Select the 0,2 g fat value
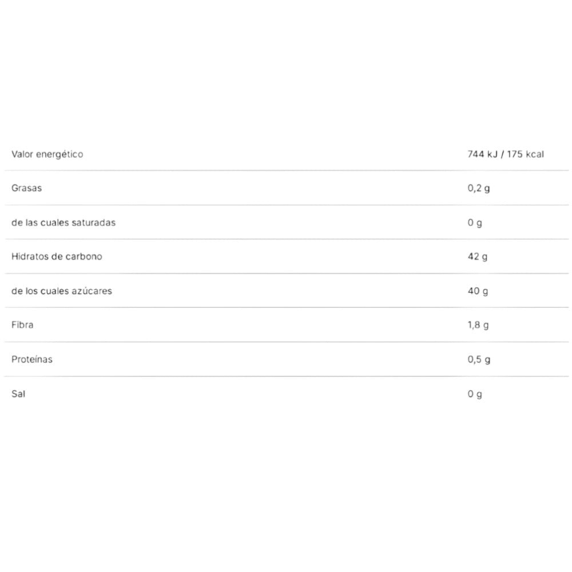This screenshot has width=572, height=572. click(478, 188)
